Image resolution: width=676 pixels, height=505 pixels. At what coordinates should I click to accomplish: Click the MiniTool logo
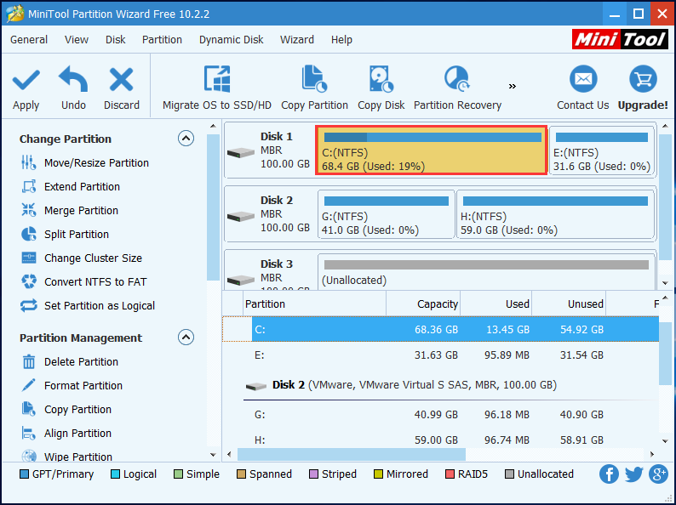(621, 40)
